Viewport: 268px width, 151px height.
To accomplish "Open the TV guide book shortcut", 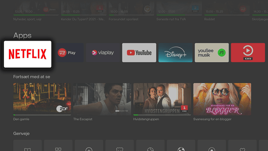I will pyautogui.click(x=27, y=146).
